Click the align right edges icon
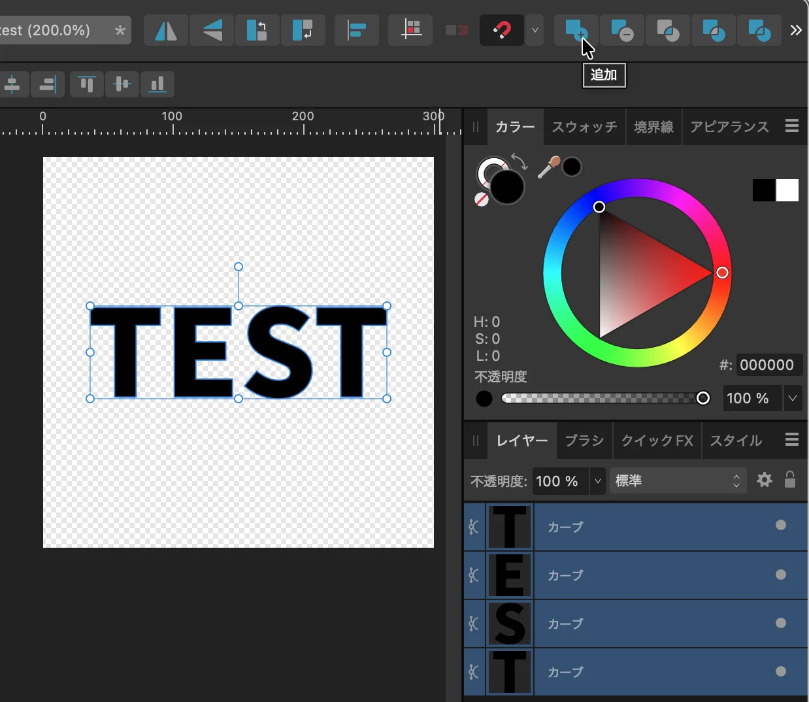Image resolution: width=809 pixels, height=702 pixels. [48, 84]
